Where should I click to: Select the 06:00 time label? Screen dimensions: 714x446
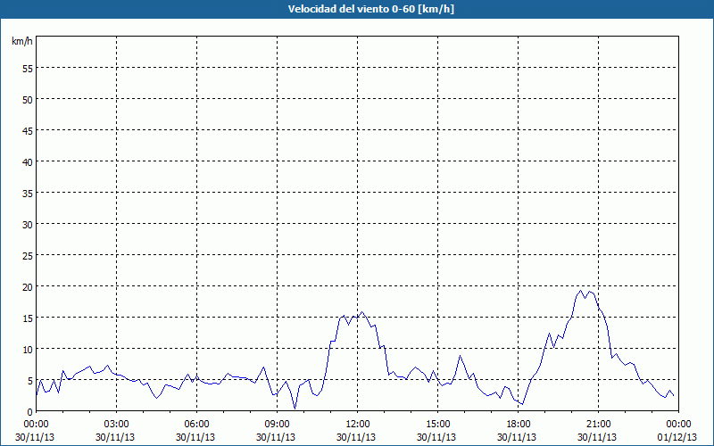pos(196,425)
